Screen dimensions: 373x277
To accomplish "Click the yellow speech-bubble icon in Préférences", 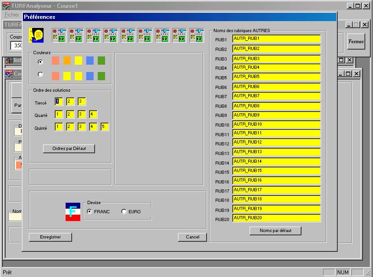I will 36,35.
